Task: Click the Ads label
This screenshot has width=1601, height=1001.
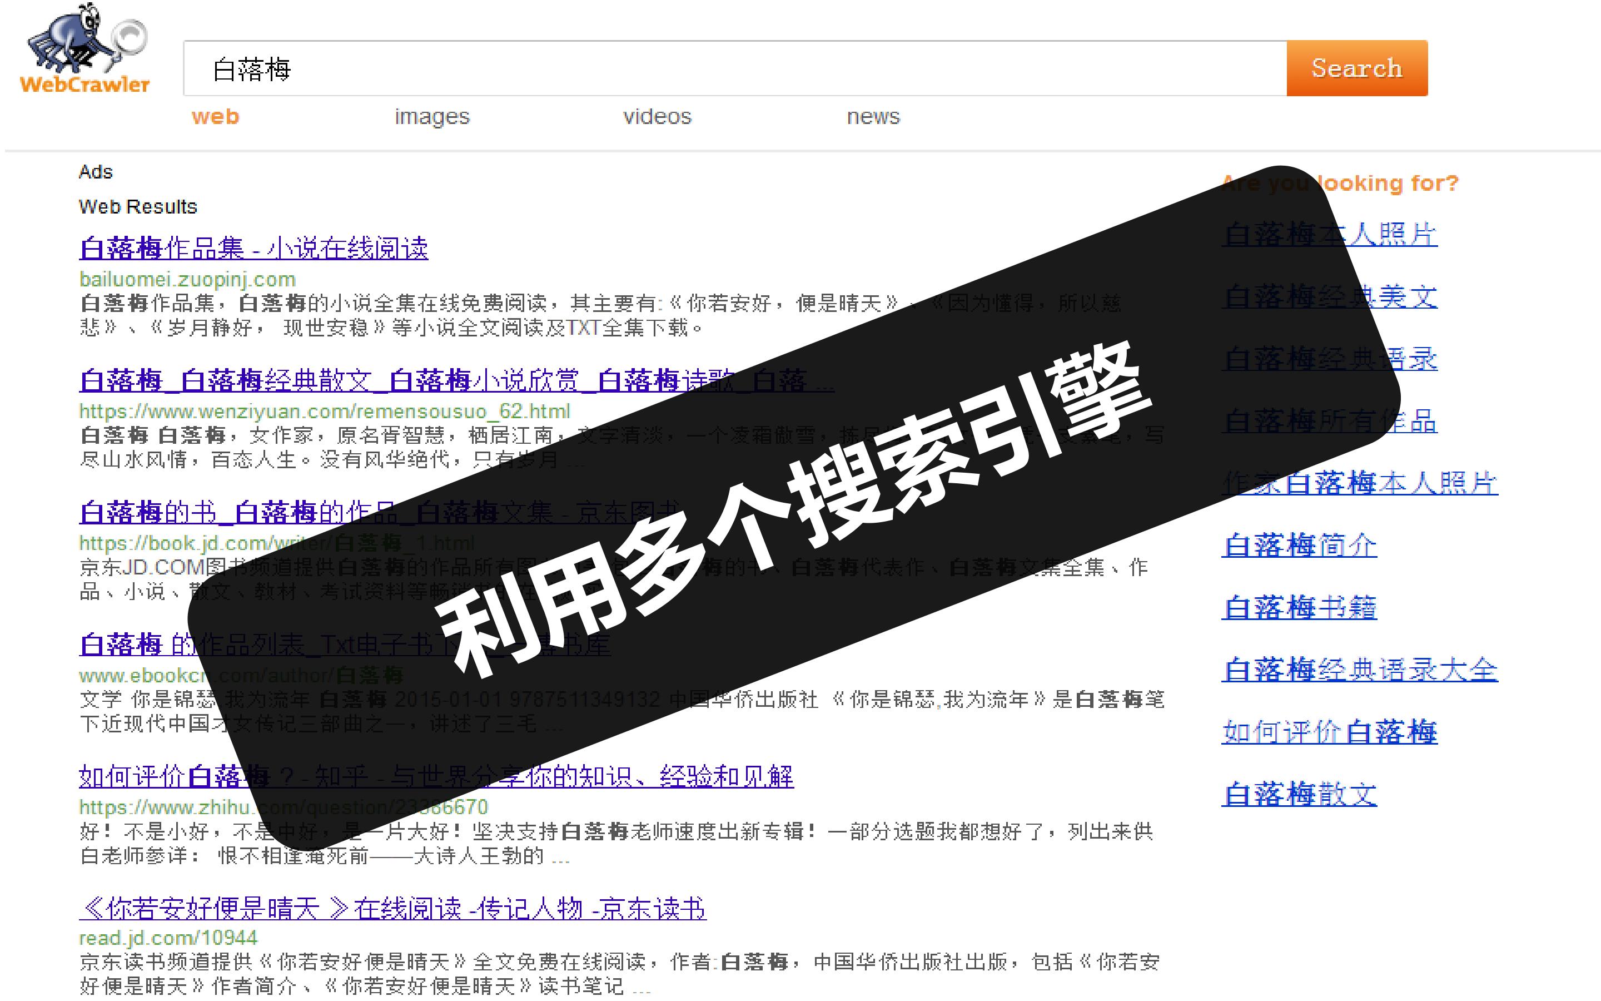Action: click(96, 172)
